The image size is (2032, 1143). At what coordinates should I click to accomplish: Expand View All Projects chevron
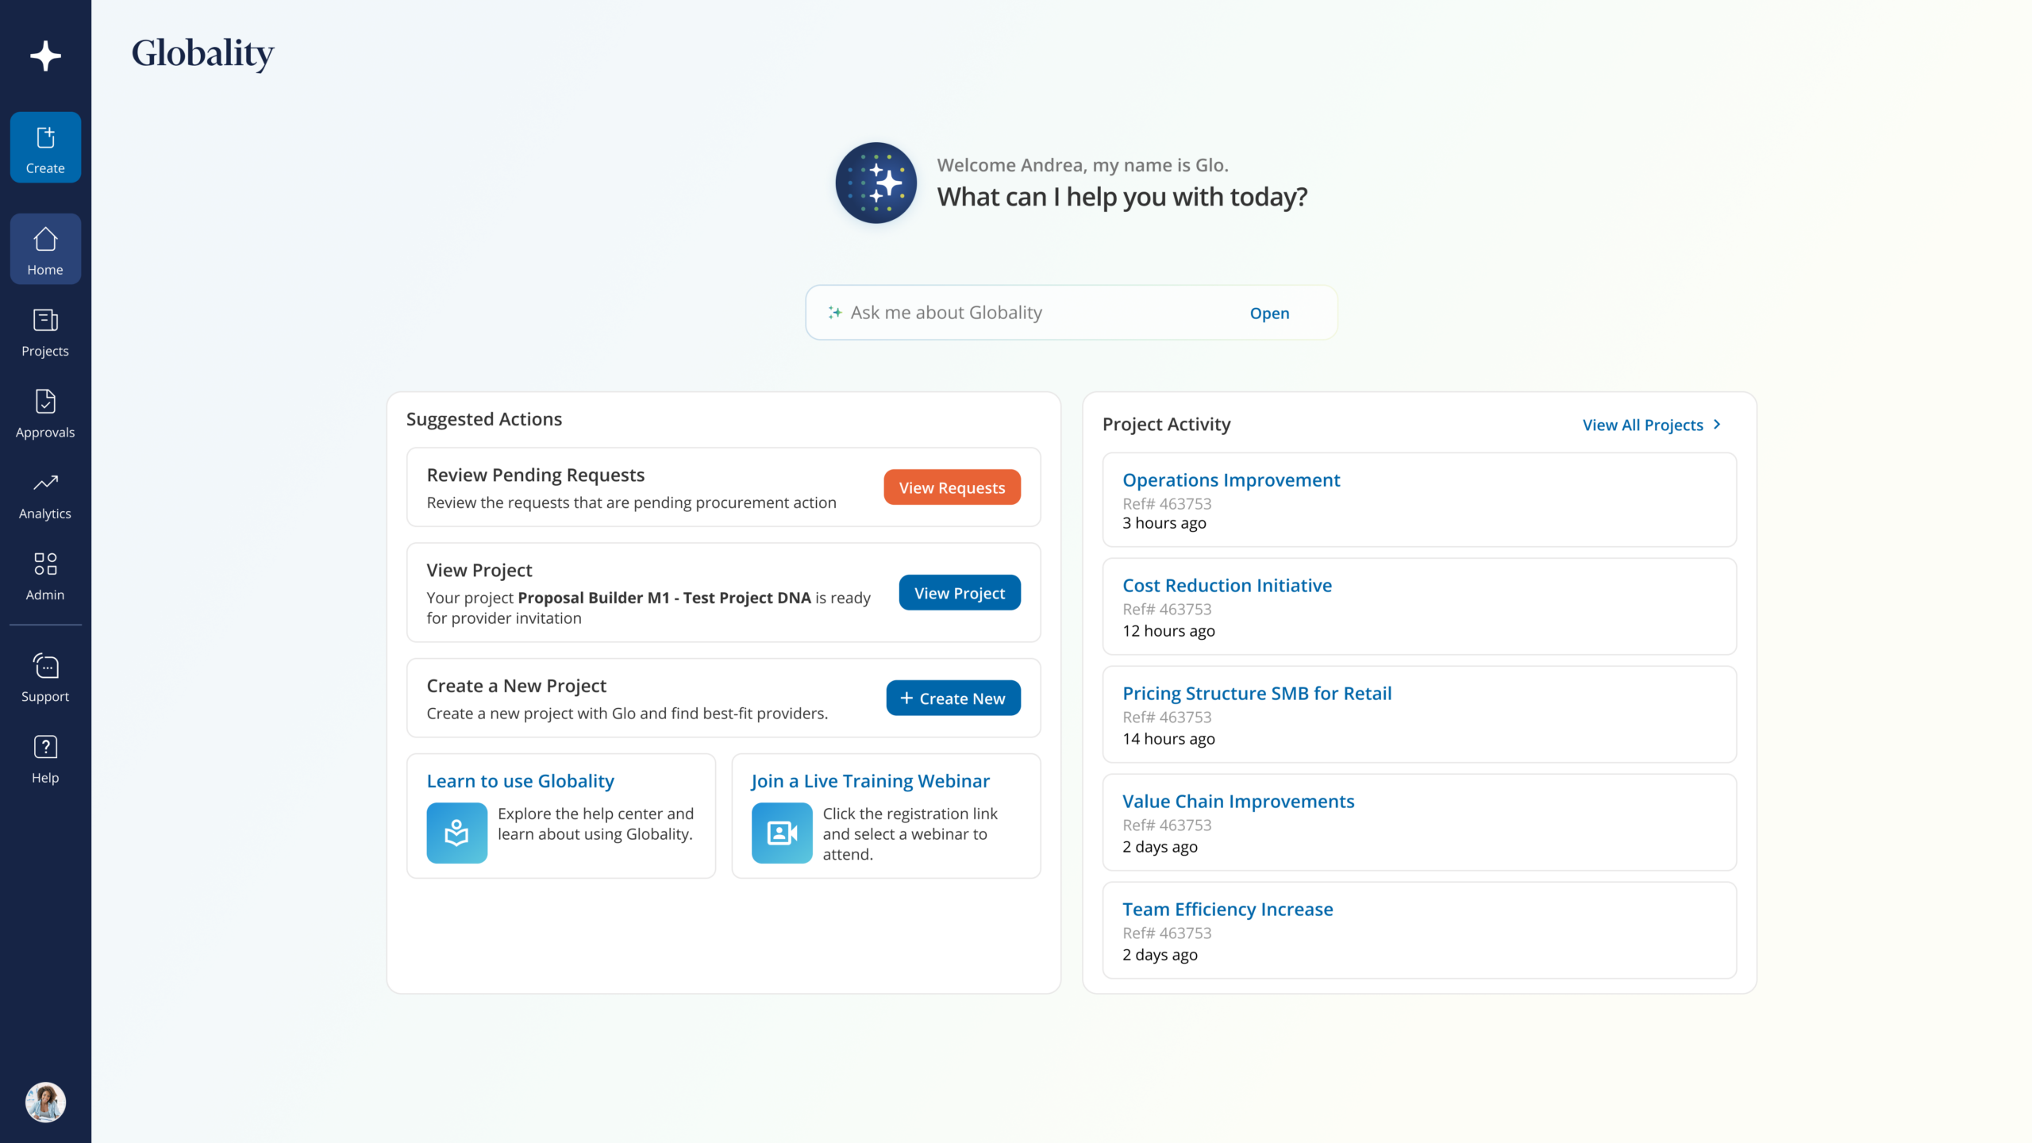click(1717, 425)
